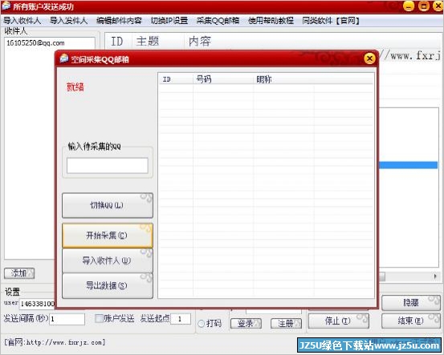444x355 pixels.
Task: Click the 发送间隔 (秒) input field
Action: coord(67,319)
